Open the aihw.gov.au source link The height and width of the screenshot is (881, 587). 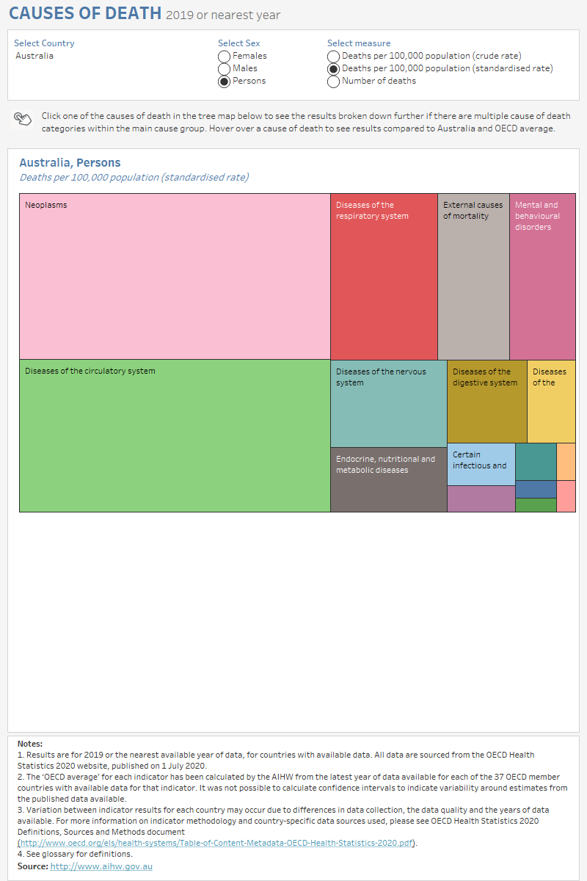pyautogui.click(x=101, y=866)
